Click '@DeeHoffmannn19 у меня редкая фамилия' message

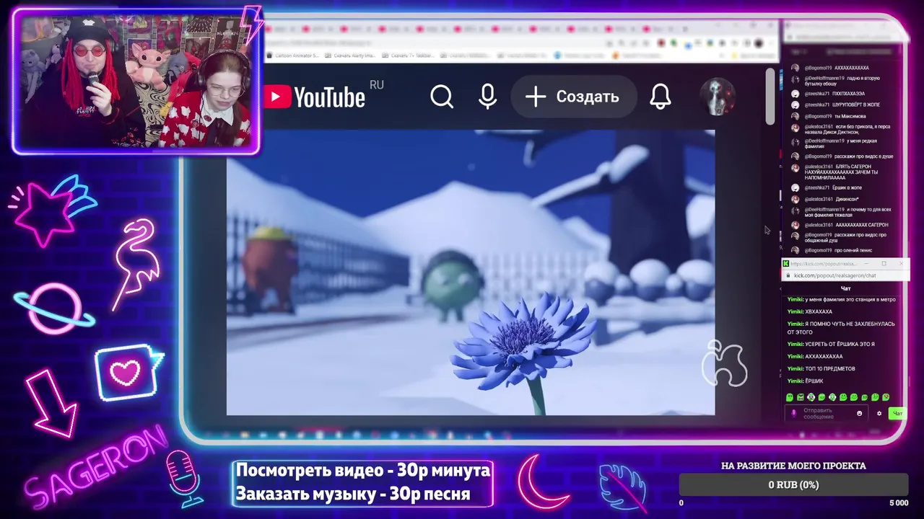(x=841, y=144)
